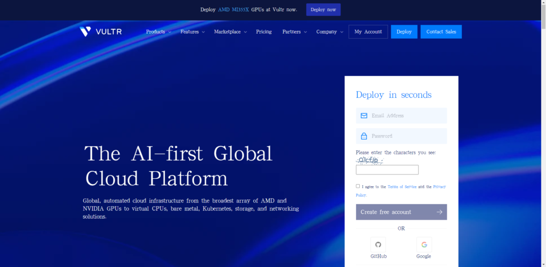Open the Partners menu

coord(294,32)
